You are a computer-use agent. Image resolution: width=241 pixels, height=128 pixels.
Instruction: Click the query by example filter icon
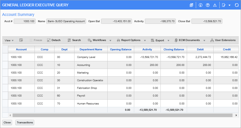(21, 40)
